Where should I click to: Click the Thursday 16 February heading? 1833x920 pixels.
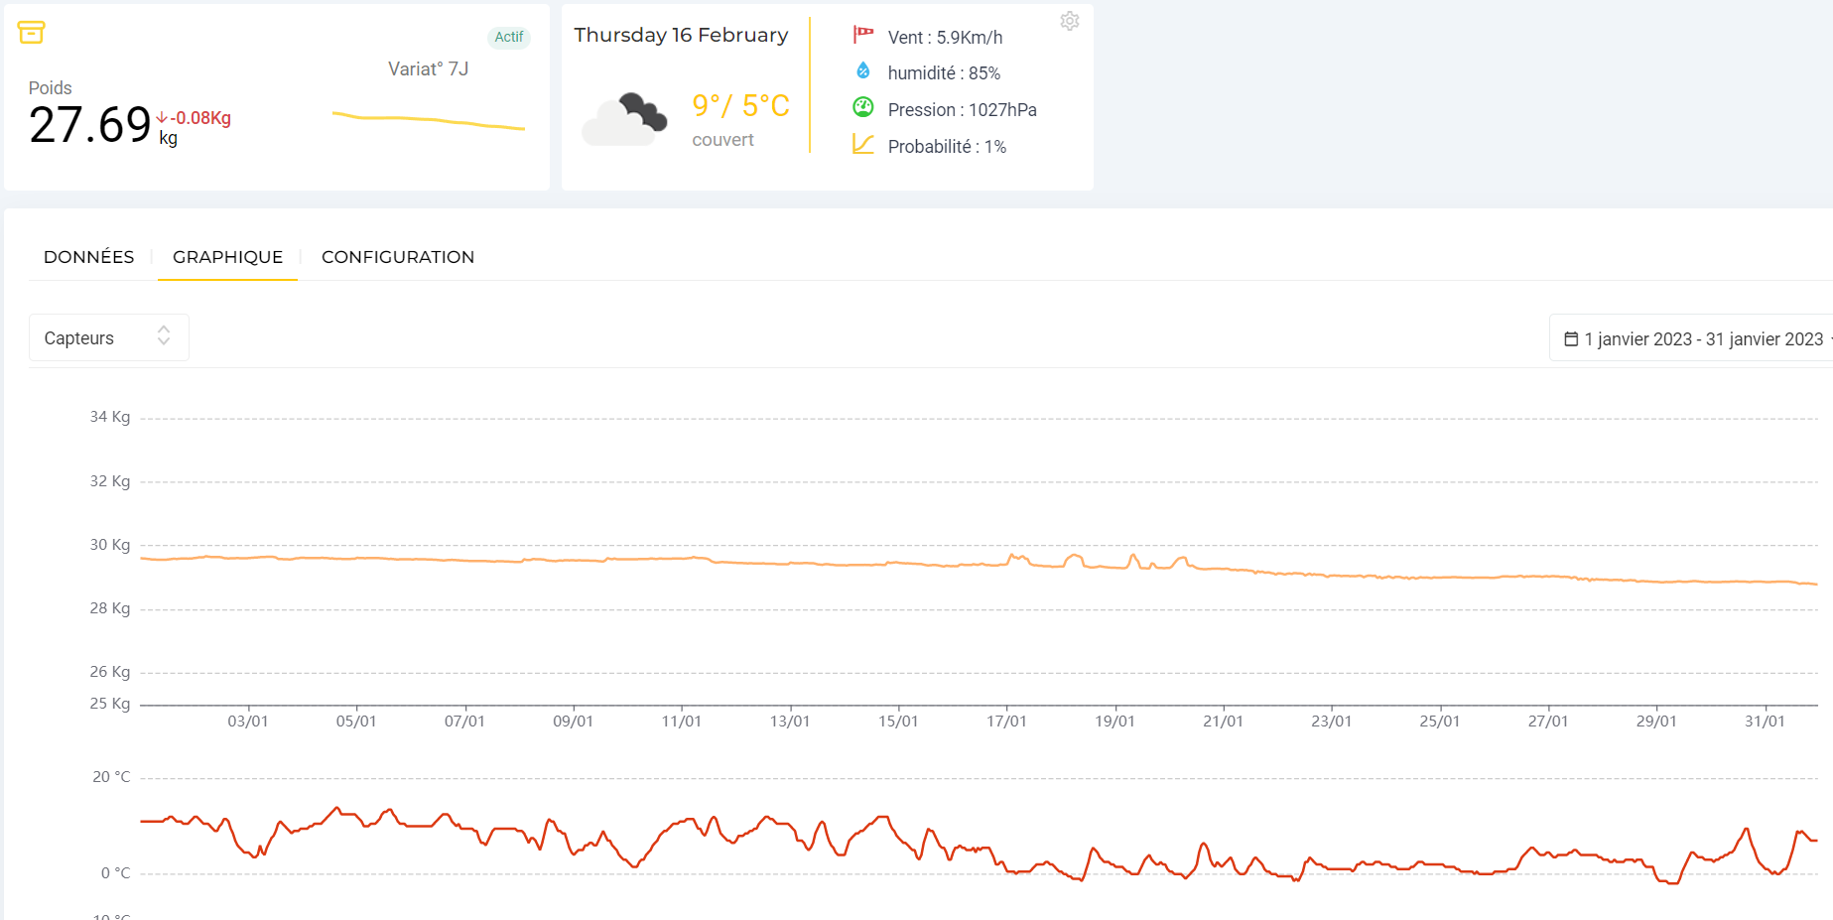coord(681,35)
